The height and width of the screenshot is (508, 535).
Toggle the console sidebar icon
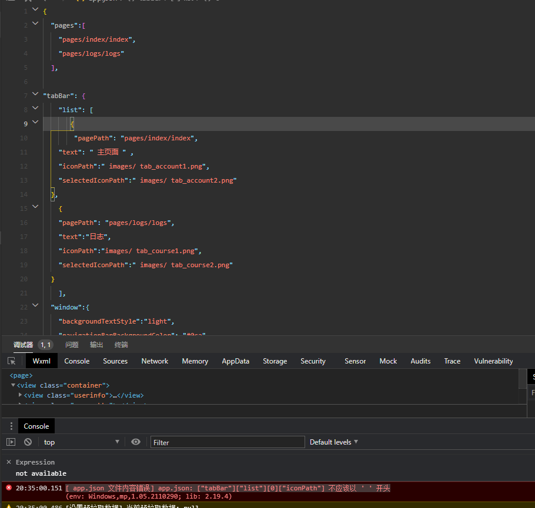click(x=11, y=442)
